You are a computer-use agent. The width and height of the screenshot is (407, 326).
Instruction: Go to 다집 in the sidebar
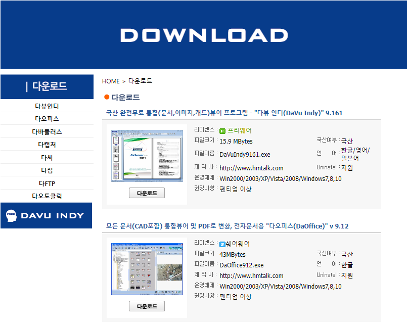[47, 170]
